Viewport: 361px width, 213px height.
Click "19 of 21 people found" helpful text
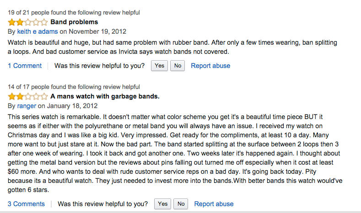[74, 12]
